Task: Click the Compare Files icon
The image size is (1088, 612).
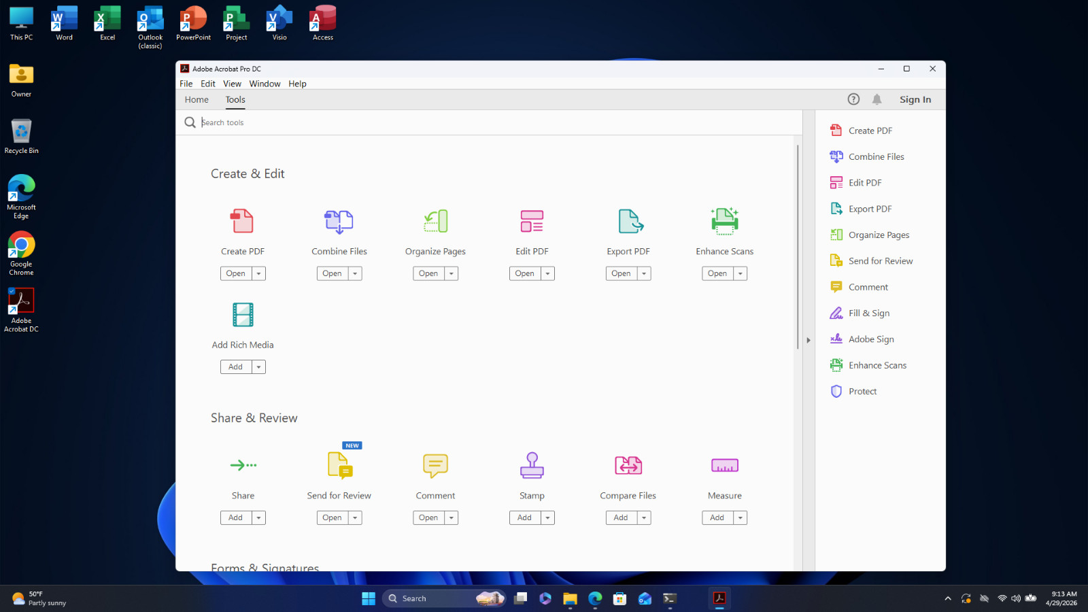Action: pos(628,465)
